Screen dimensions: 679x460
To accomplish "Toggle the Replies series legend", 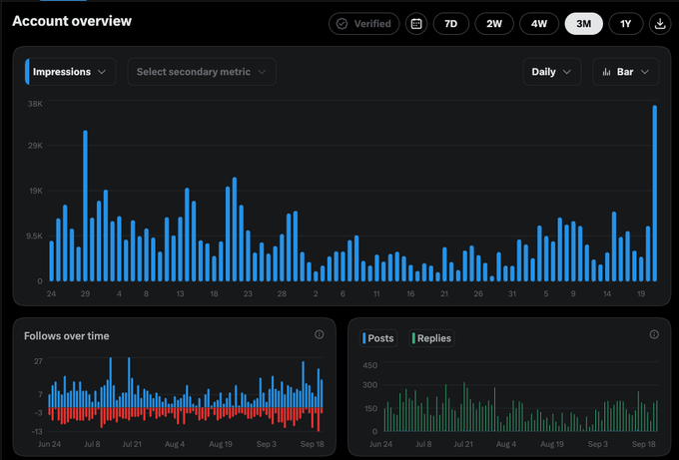I will click(431, 338).
